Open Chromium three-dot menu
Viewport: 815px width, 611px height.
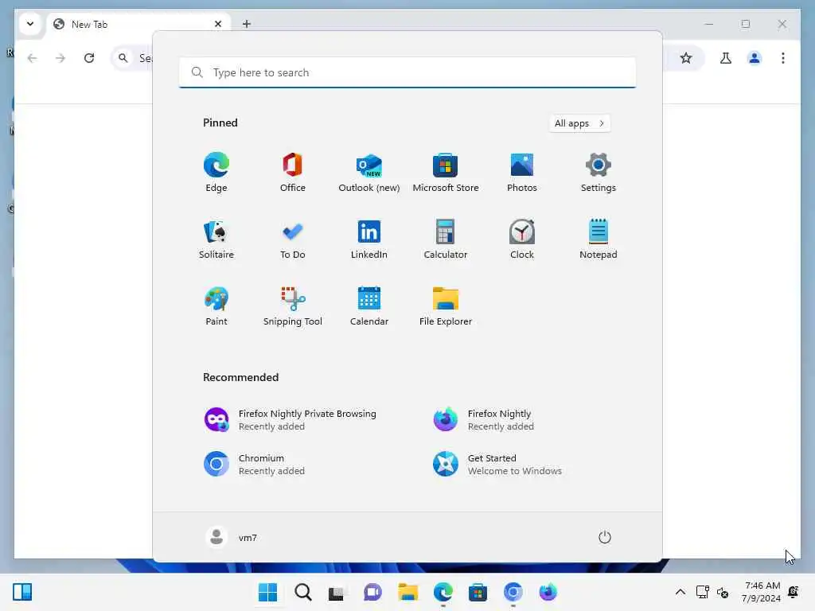coord(783,58)
